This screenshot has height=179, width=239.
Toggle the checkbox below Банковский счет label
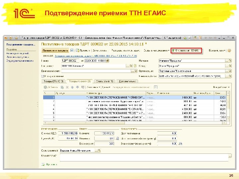pos(43,76)
